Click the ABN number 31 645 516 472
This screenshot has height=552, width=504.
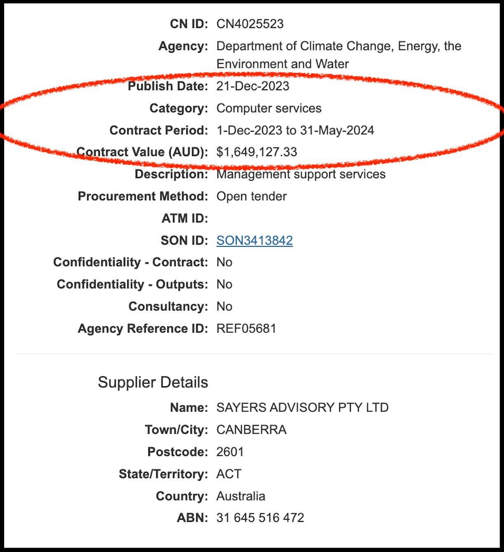tap(260, 518)
